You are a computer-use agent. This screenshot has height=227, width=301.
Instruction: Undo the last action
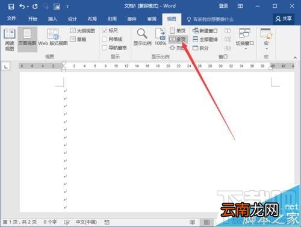[22, 7]
